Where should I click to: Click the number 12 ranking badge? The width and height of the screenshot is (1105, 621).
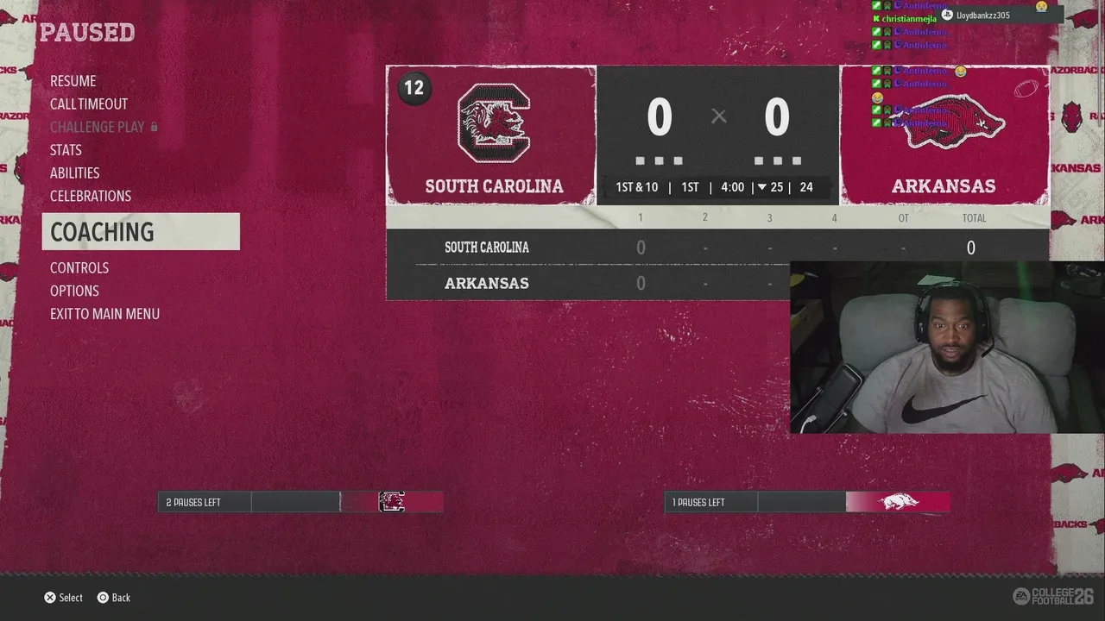point(414,88)
